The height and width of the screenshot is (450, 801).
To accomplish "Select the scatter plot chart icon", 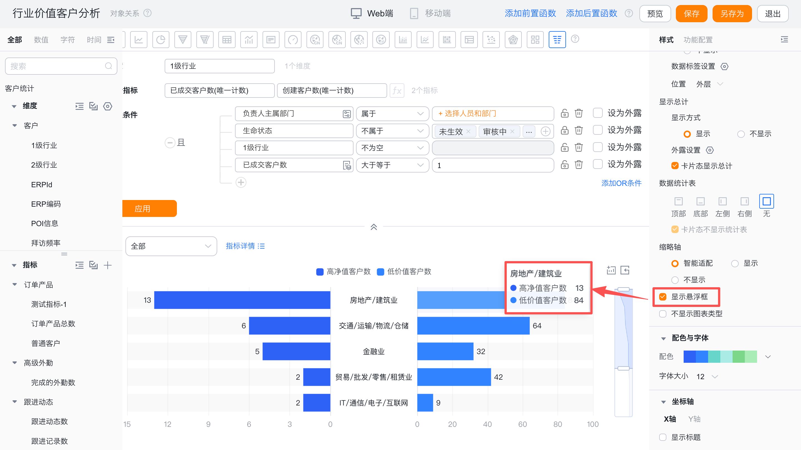I will tap(491, 39).
